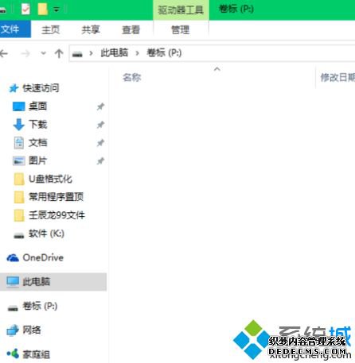Click the 图片 pictures icon
The image size is (355, 363).
coord(19,160)
